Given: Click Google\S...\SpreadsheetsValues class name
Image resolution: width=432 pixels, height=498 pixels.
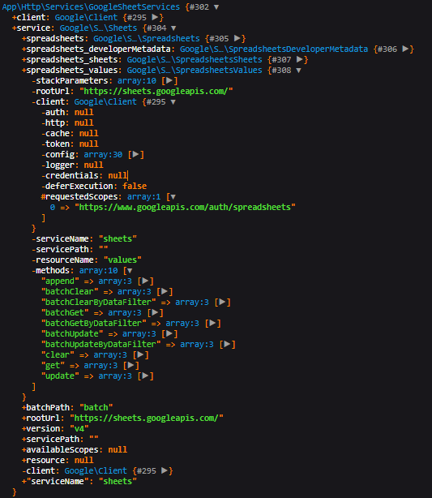Looking at the screenshot, I should [x=195, y=71].
